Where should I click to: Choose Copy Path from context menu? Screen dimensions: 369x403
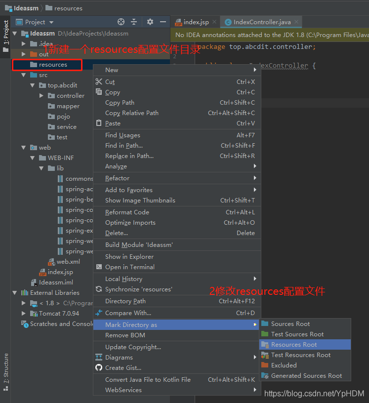(x=177, y=103)
